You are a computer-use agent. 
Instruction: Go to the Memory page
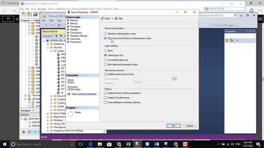pyautogui.click(x=74, y=23)
